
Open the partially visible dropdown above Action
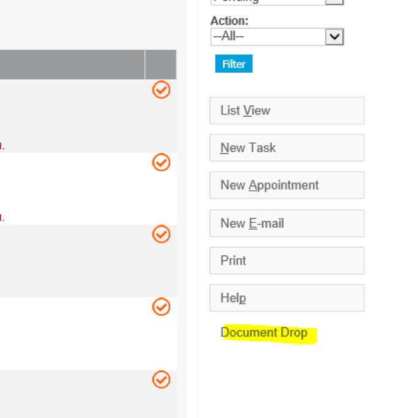coord(277,2)
